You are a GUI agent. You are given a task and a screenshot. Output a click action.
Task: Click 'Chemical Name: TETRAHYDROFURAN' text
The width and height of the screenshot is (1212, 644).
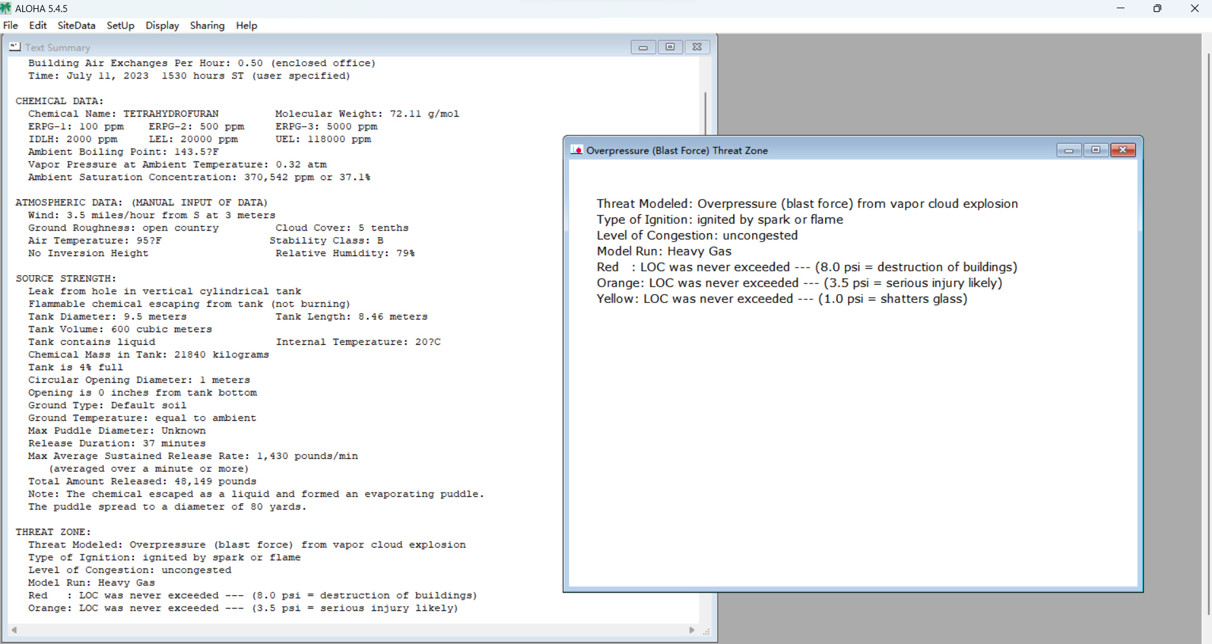123,113
